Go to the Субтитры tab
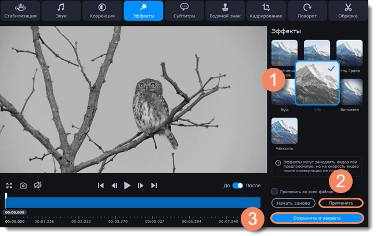The image size is (377, 236). 184,11
